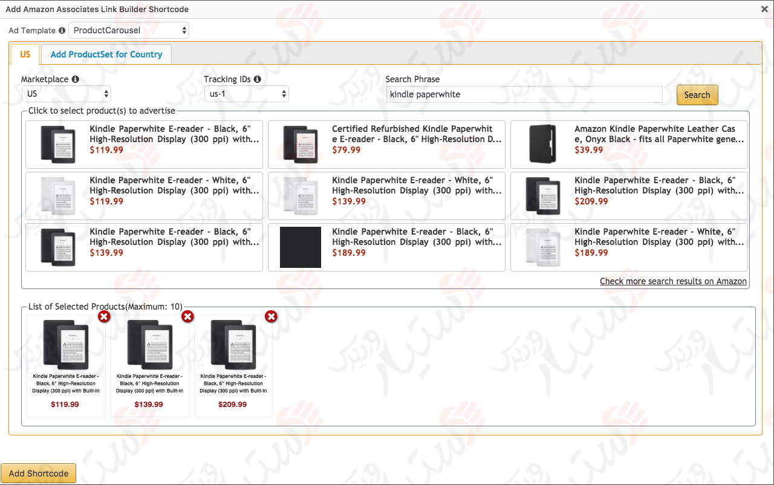Click the Ad Template label
This screenshot has width=774, height=485.
point(32,30)
